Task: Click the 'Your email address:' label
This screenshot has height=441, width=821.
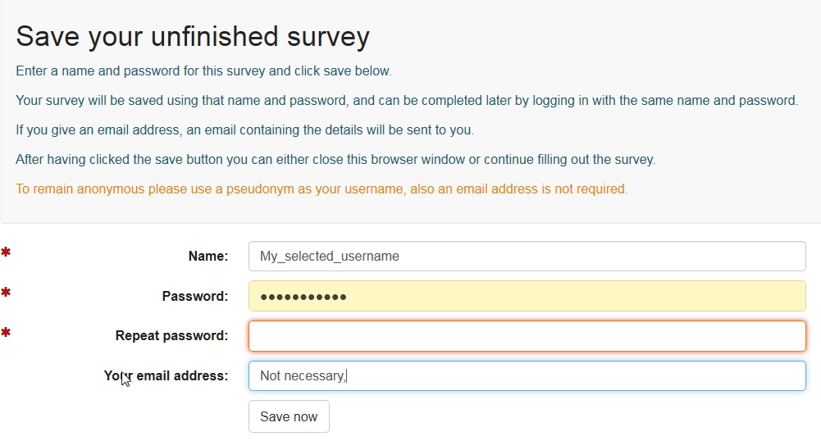Action: (166, 375)
